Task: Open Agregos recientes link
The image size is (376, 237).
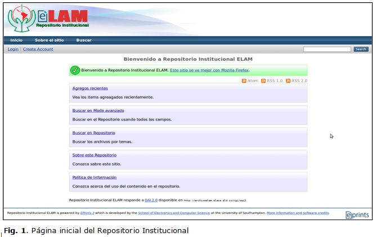Action: pos(90,88)
